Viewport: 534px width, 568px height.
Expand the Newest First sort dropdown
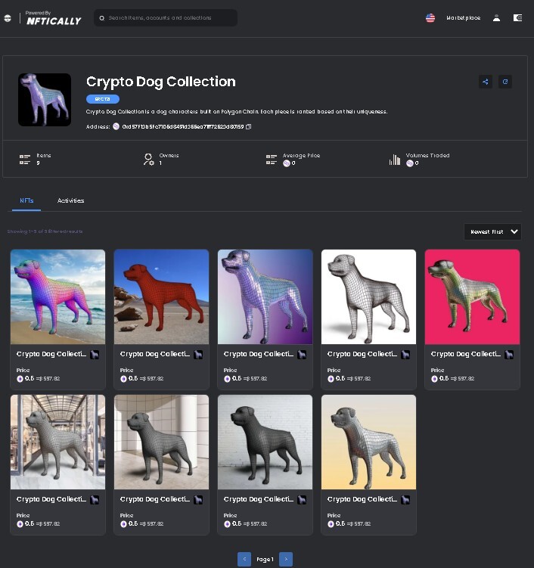(x=492, y=232)
